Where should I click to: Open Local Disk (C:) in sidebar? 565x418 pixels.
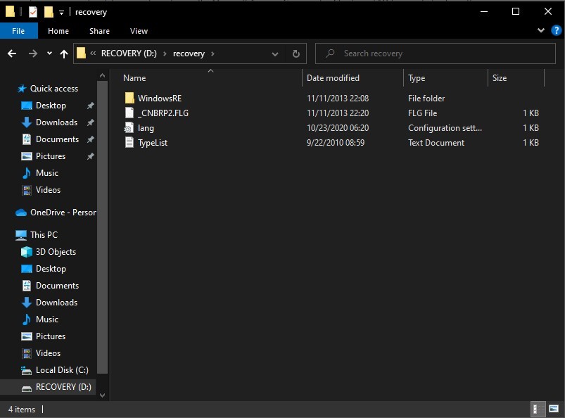tap(62, 370)
